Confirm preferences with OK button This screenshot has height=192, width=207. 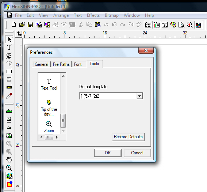pos(108,153)
